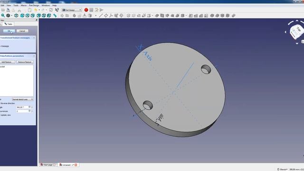Click the save document icon
The width and height of the screenshot is (304, 171).
tap(9, 9)
